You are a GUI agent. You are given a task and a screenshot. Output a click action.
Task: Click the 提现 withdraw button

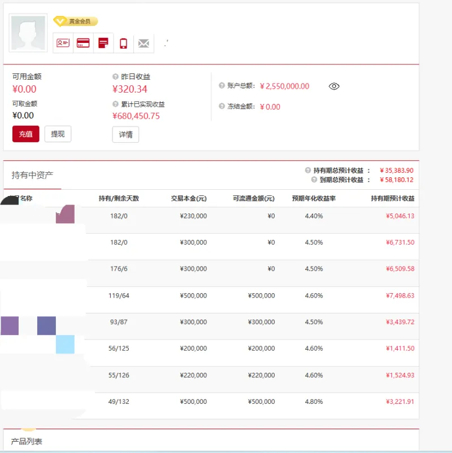58,134
